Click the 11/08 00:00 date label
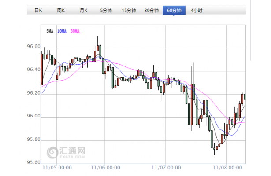Screen dimensions: 271x176 pyautogui.click(x=227, y=168)
